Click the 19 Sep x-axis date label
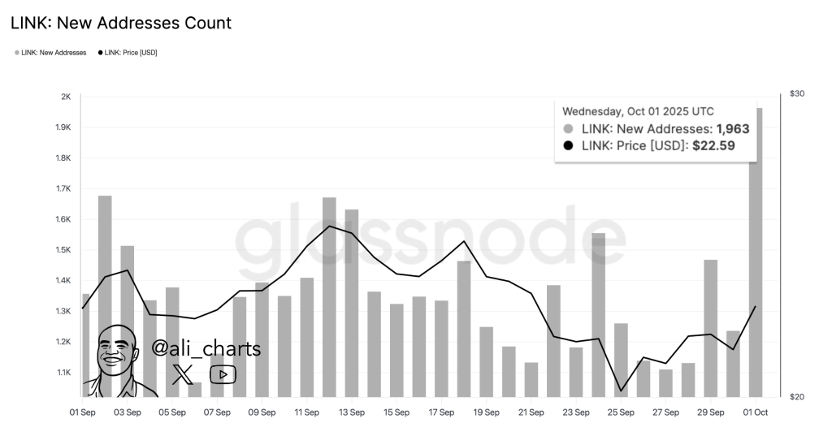The height and width of the screenshot is (436, 832). (x=486, y=412)
